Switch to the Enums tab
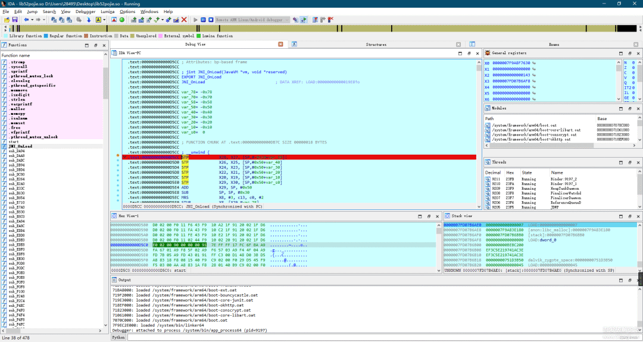The image size is (643, 342). 555,44
